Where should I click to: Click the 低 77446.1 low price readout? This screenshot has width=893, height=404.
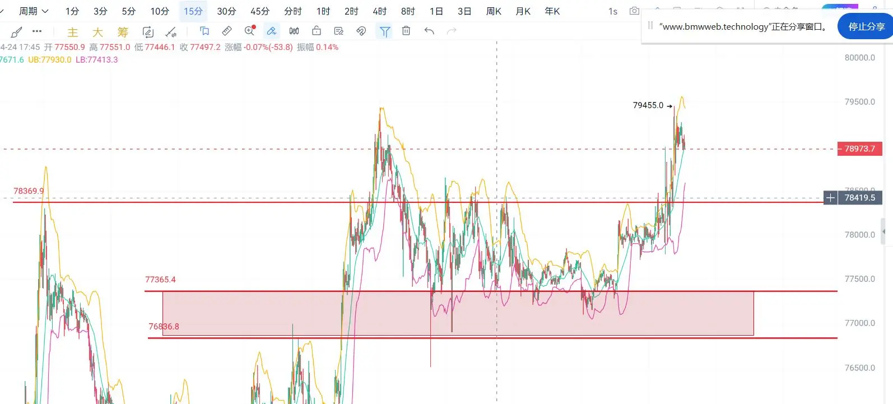[155, 47]
